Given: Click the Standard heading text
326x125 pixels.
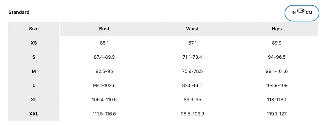Looking at the screenshot, I should 19,12.
